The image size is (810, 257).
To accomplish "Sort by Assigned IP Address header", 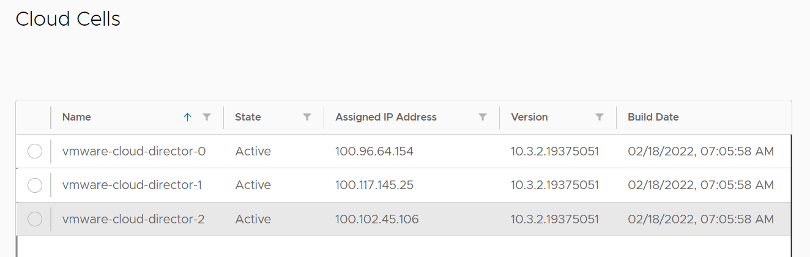I will click(386, 117).
